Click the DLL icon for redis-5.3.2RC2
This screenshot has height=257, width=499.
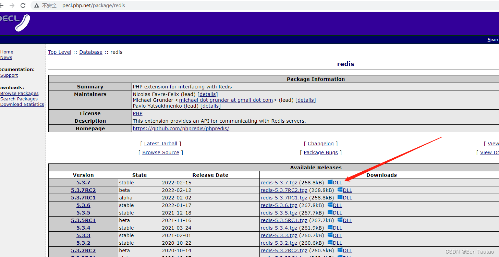345,250
